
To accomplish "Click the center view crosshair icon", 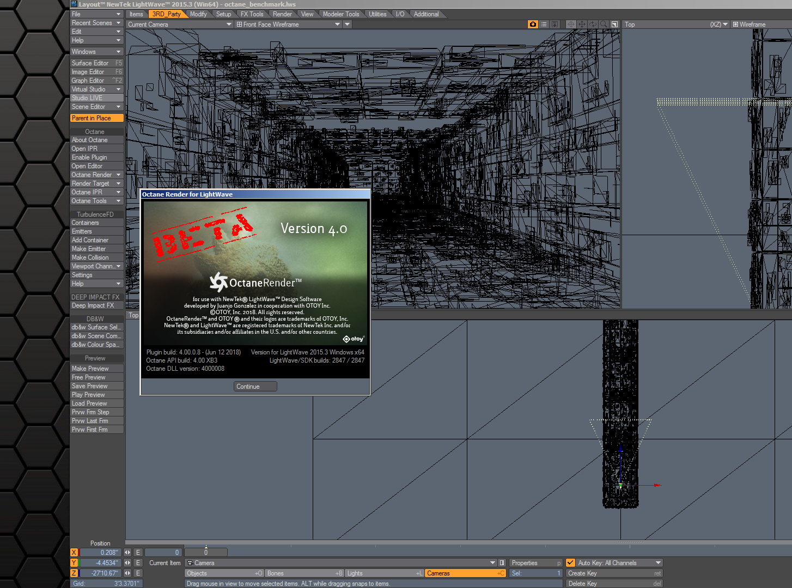I will [571, 24].
